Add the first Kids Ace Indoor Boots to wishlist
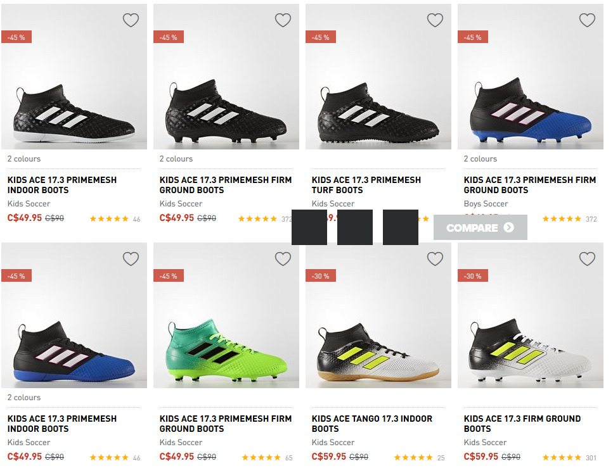The width and height of the screenshot is (613, 473). click(x=131, y=20)
